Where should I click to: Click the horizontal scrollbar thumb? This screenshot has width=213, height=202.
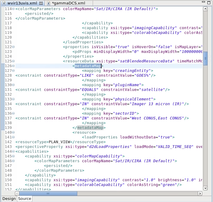click(x=48, y=193)
